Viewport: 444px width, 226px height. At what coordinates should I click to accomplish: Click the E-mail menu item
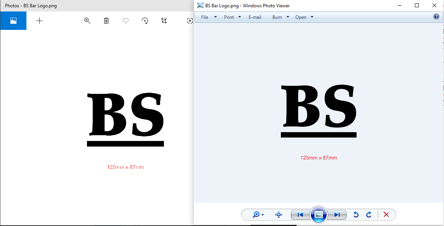pyautogui.click(x=255, y=17)
